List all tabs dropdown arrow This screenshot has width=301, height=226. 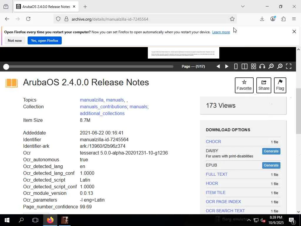(243, 6)
